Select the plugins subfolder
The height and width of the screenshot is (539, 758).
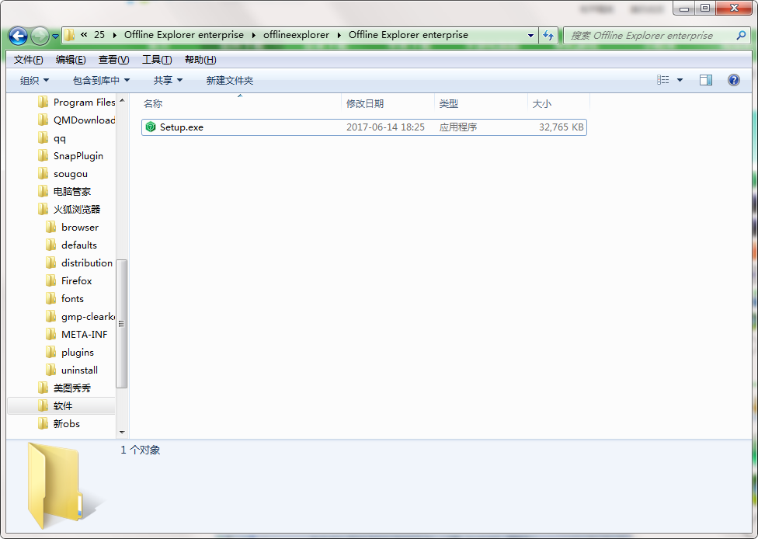coord(70,353)
